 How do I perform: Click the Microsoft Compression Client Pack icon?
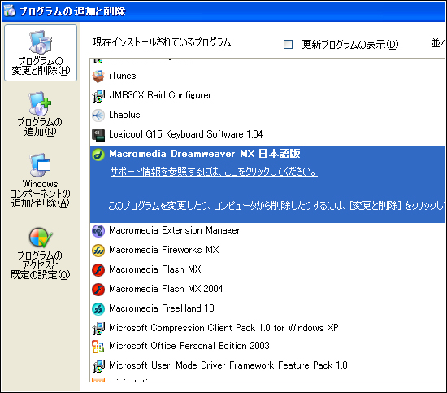[x=98, y=328]
